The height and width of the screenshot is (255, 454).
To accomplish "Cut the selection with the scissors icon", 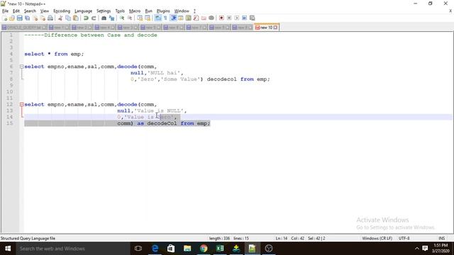I will pos(60,18).
